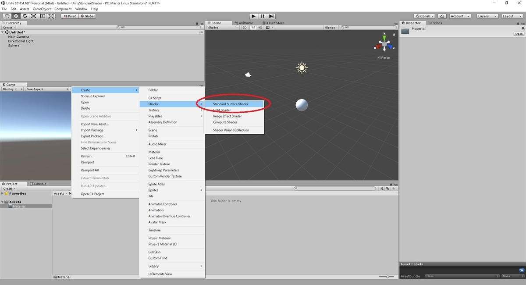Viewport: 526px width, 285px height.
Task: Open the GameObject menu
Action: (x=41, y=9)
